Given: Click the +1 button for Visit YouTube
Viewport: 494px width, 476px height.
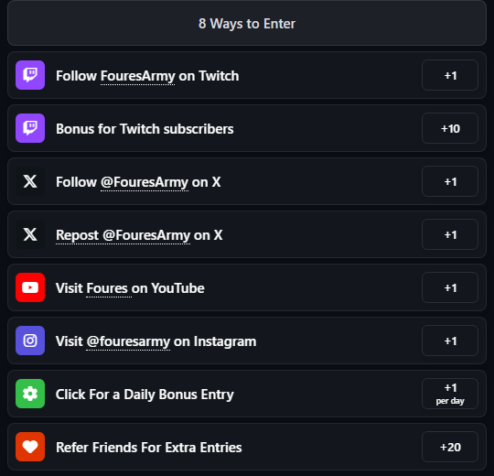Looking at the screenshot, I should pyautogui.click(x=450, y=287).
